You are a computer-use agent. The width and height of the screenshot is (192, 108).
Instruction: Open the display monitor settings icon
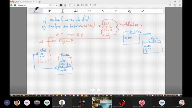pos(82,5)
